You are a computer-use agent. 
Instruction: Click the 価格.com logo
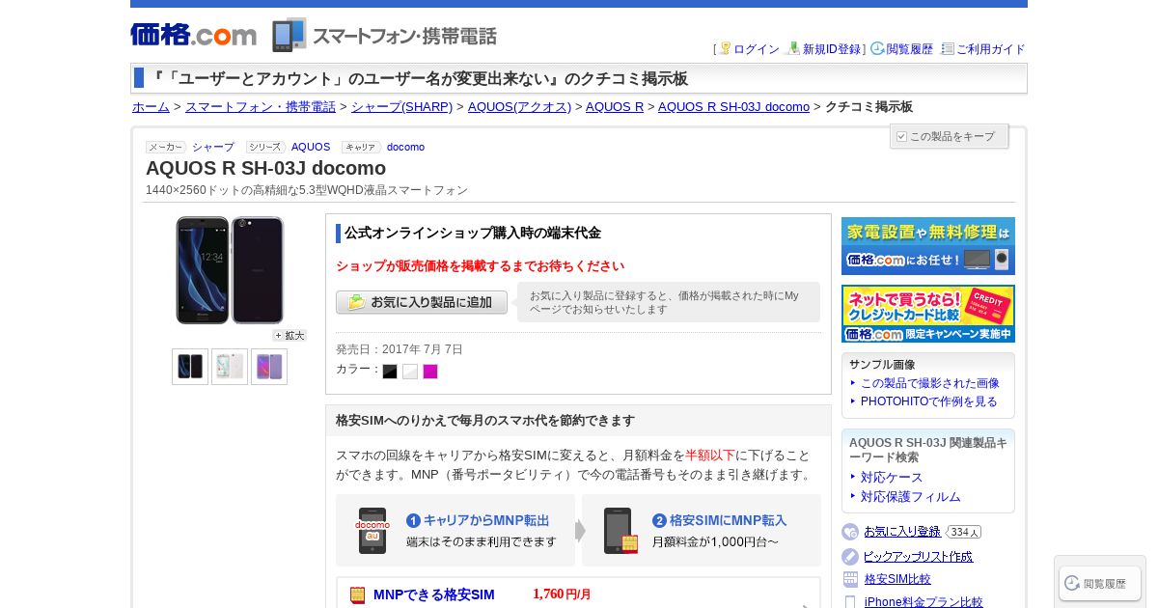(x=193, y=35)
